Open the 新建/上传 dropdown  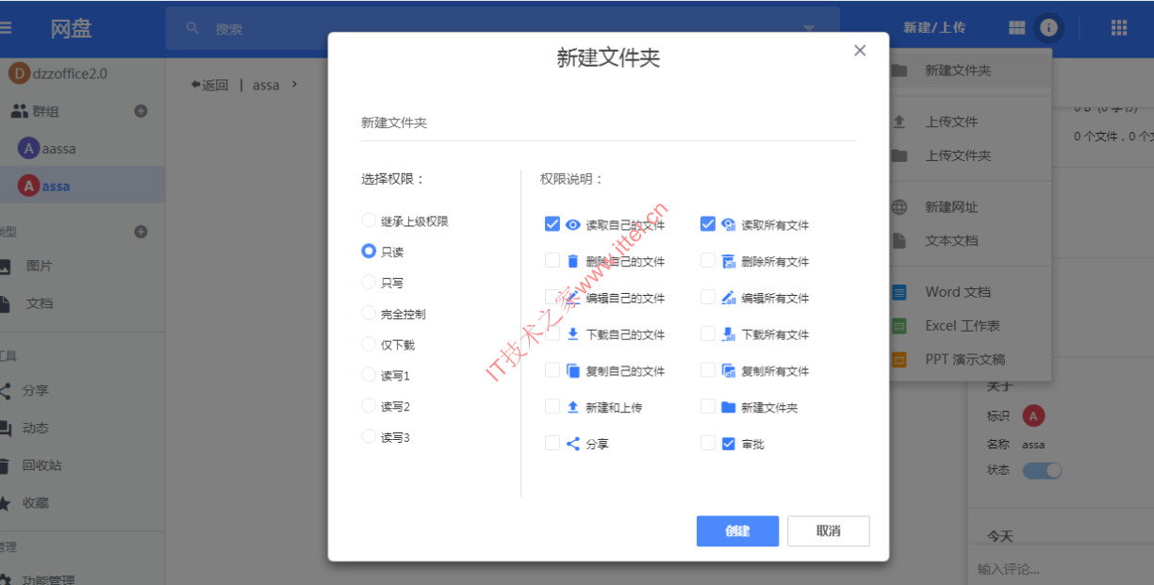click(934, 28)
